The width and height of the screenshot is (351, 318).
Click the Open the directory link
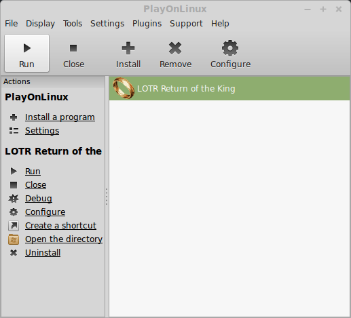click(x=64, y=239)
